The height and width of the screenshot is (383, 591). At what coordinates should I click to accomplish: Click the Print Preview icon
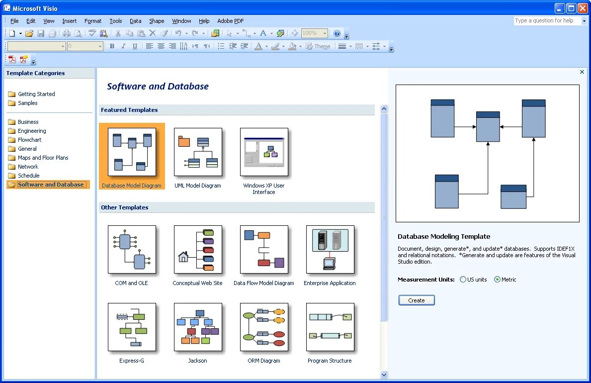click(x=78, y=33)
